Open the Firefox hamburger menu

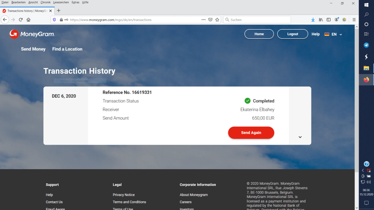tap(354, 20)
